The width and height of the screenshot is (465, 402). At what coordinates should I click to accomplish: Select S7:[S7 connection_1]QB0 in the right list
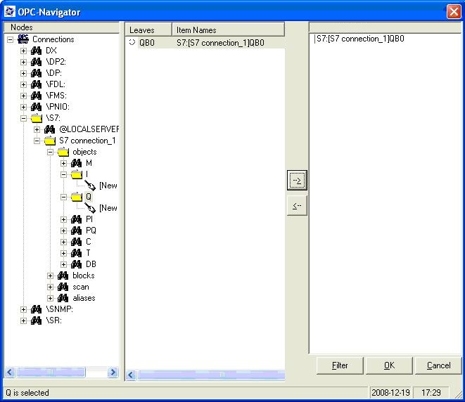coord(359,39)
